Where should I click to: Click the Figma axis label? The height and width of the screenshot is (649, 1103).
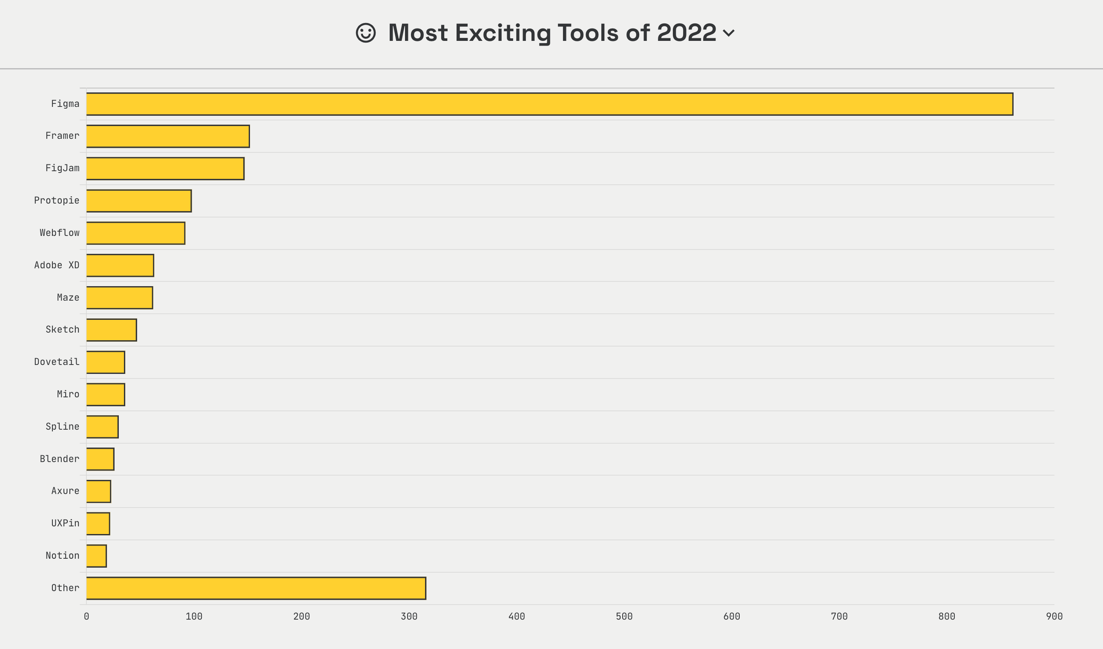tap(65, 104)
